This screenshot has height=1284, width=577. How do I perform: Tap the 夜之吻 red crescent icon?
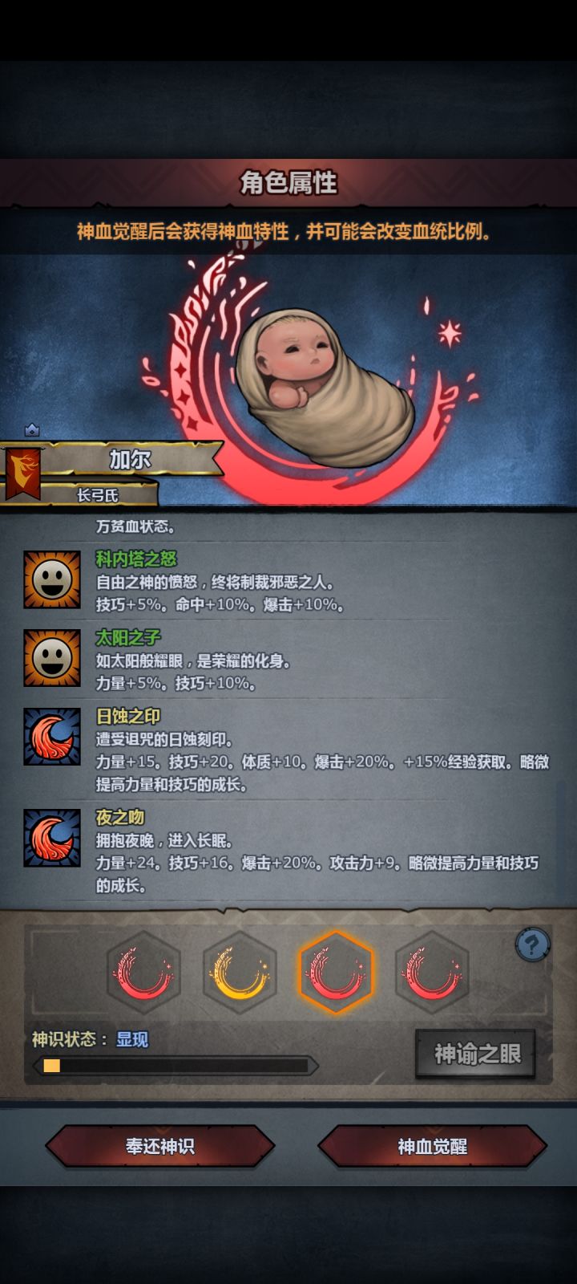pyautogui.click(x=52, y=838)
